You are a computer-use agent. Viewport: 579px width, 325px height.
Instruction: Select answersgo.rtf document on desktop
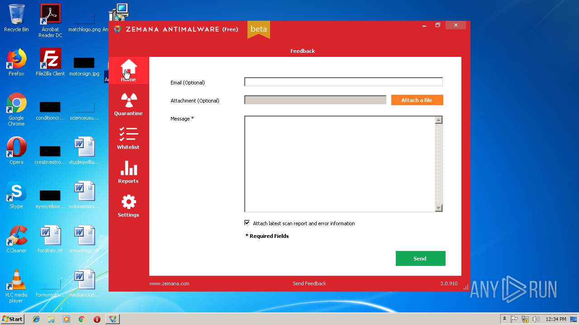(84, 239)
